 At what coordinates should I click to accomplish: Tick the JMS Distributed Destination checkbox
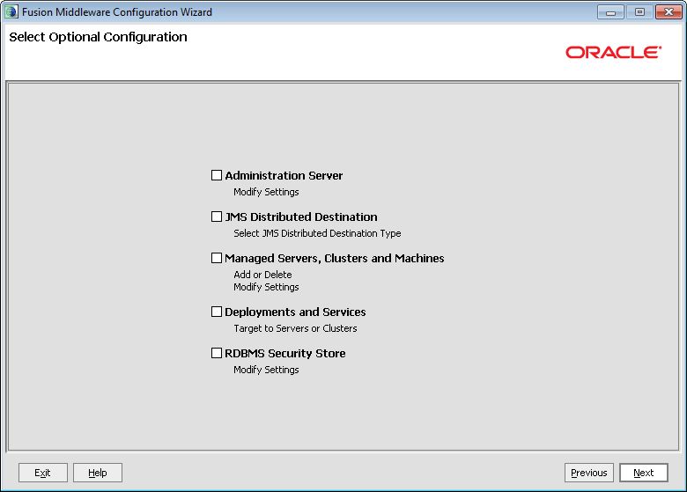(x=217, y=217)
